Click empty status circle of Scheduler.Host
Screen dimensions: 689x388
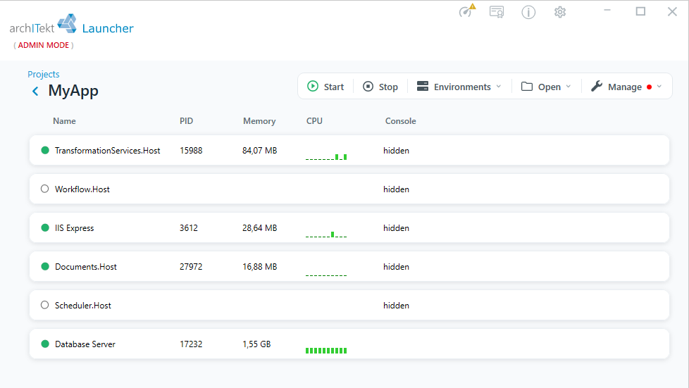(x=45, y=305)
